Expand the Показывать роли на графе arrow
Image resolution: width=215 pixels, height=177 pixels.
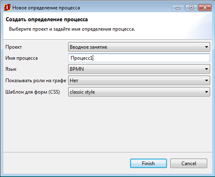pos(206,81)
